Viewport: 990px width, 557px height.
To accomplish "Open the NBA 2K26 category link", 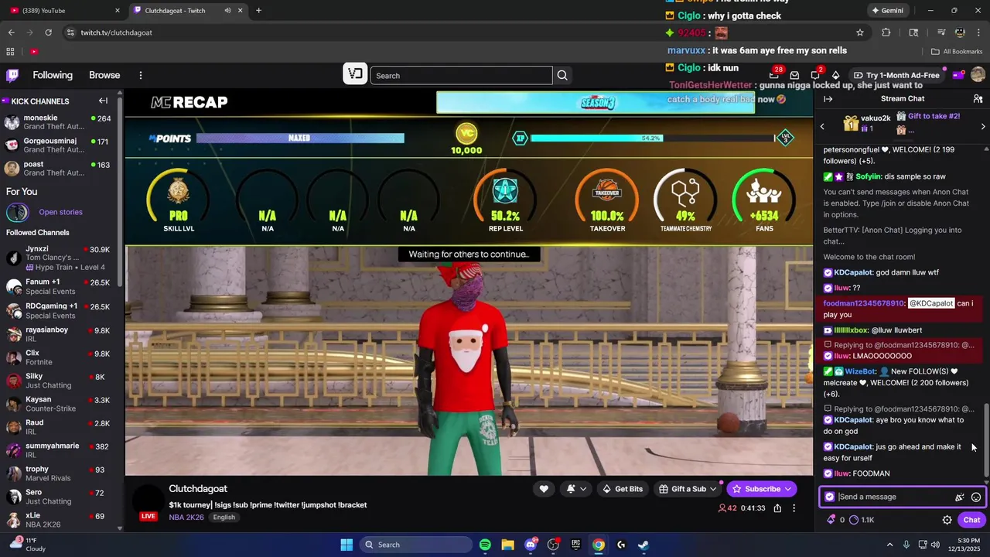I will point(186,517).
